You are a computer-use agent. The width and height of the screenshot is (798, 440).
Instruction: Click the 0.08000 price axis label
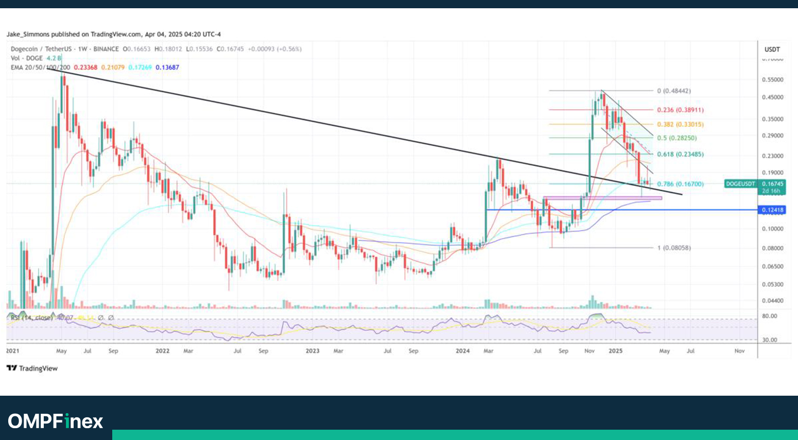[x=772, y=248]
